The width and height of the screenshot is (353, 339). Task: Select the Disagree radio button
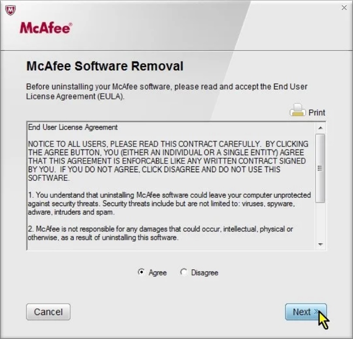(183, 272)
